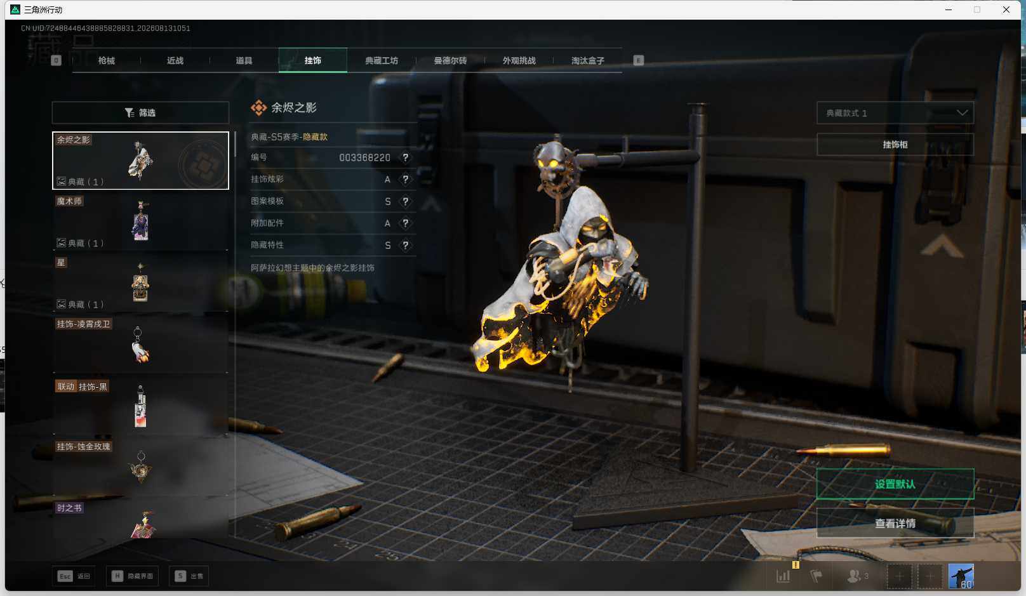The height and width of the screenshot is (596, 1026).
Task: Select the 挂饰-蚀金玫瑰 charm
Action: click(x=140, y=468)
